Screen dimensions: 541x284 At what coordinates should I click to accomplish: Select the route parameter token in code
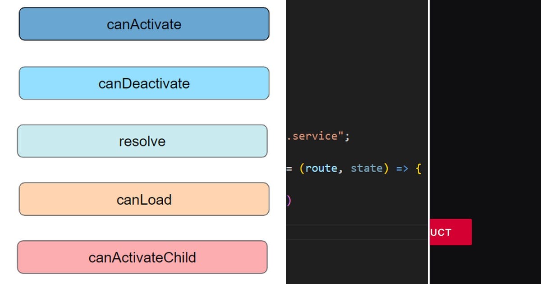pos(322,168)
